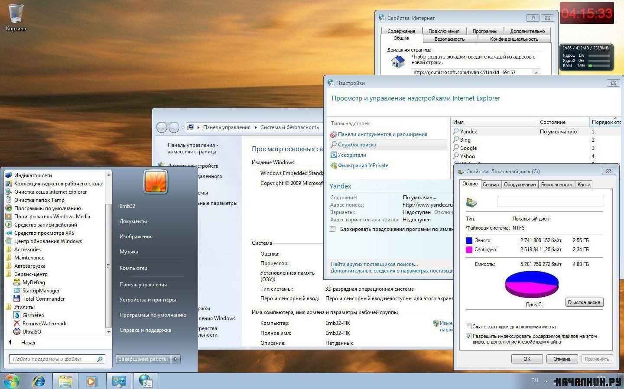Click the Start menu user account picture
The height and width of the screenshot is (389, 624).
pyautogui.click(x=156, y=182)
